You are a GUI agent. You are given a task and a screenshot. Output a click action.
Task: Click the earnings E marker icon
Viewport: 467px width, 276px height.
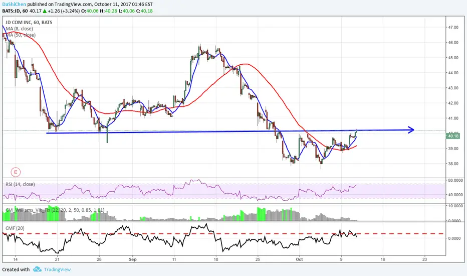(x=16, y=172)
